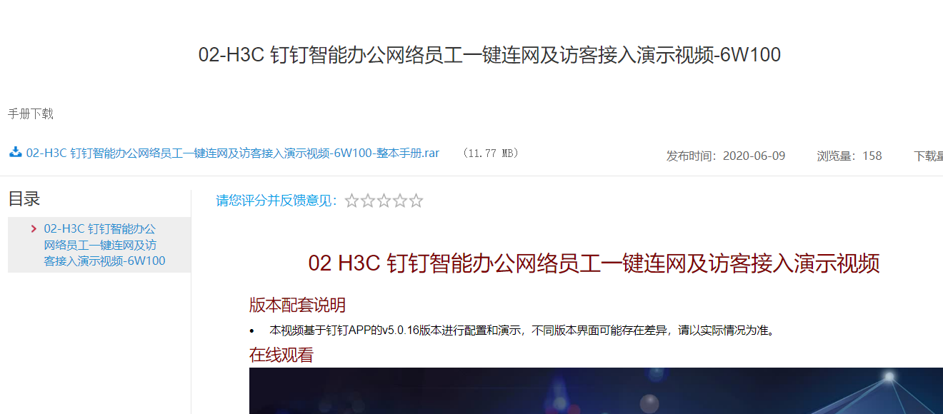Click the 浏览量 158 counter
The image size is (943, 414).
tap(849, 156)
